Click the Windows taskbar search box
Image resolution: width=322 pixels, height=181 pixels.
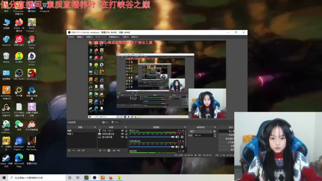(37, 177)
